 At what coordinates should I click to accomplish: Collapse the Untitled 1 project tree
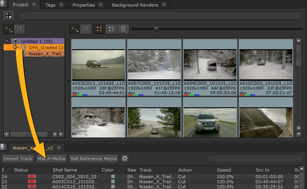click(7, 41)
